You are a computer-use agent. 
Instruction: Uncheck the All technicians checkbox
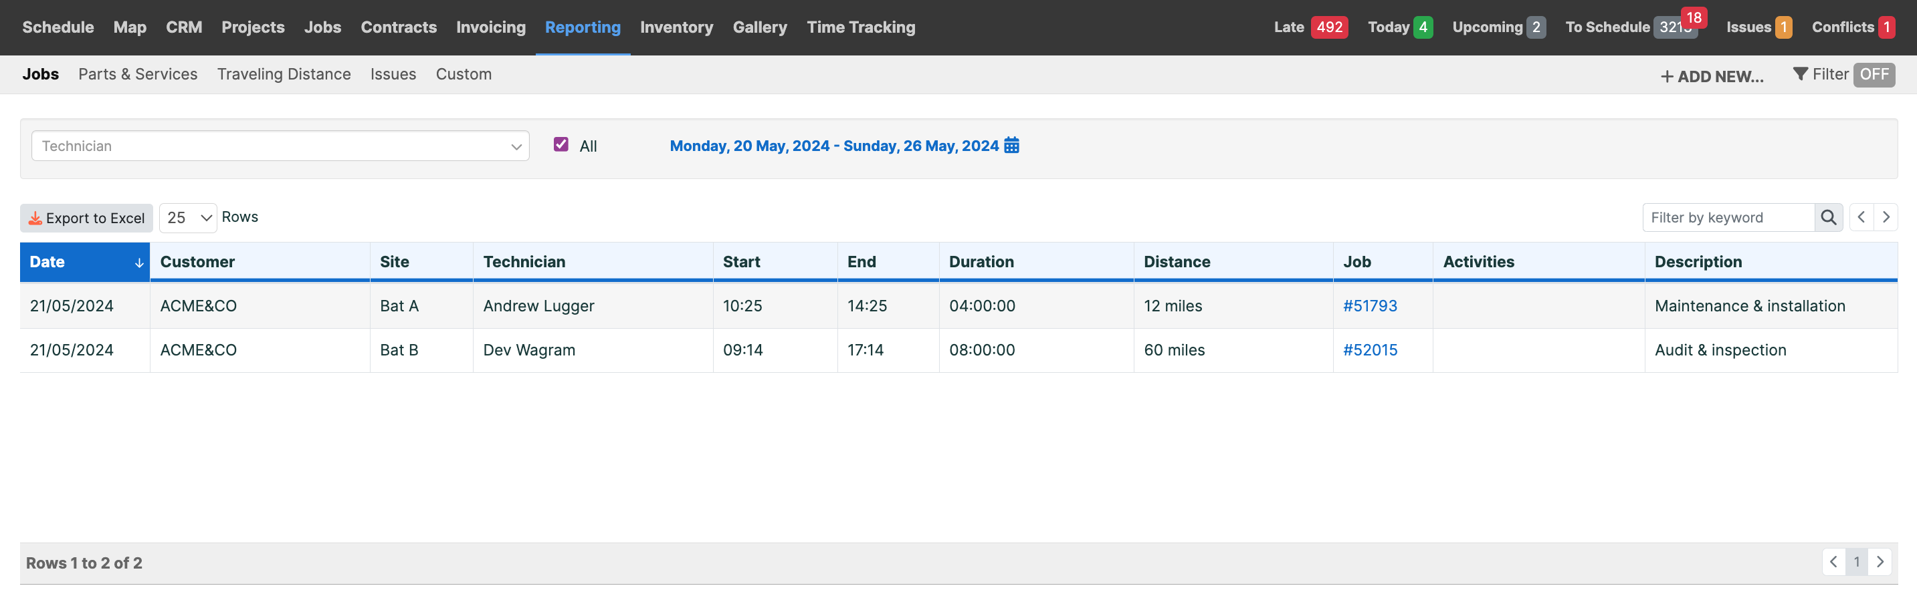click(561, 144)
